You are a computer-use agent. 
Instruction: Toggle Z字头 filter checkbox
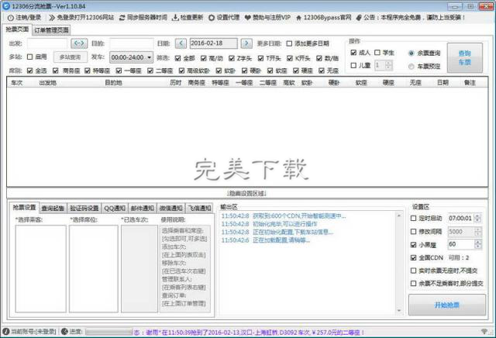(232, 58)
